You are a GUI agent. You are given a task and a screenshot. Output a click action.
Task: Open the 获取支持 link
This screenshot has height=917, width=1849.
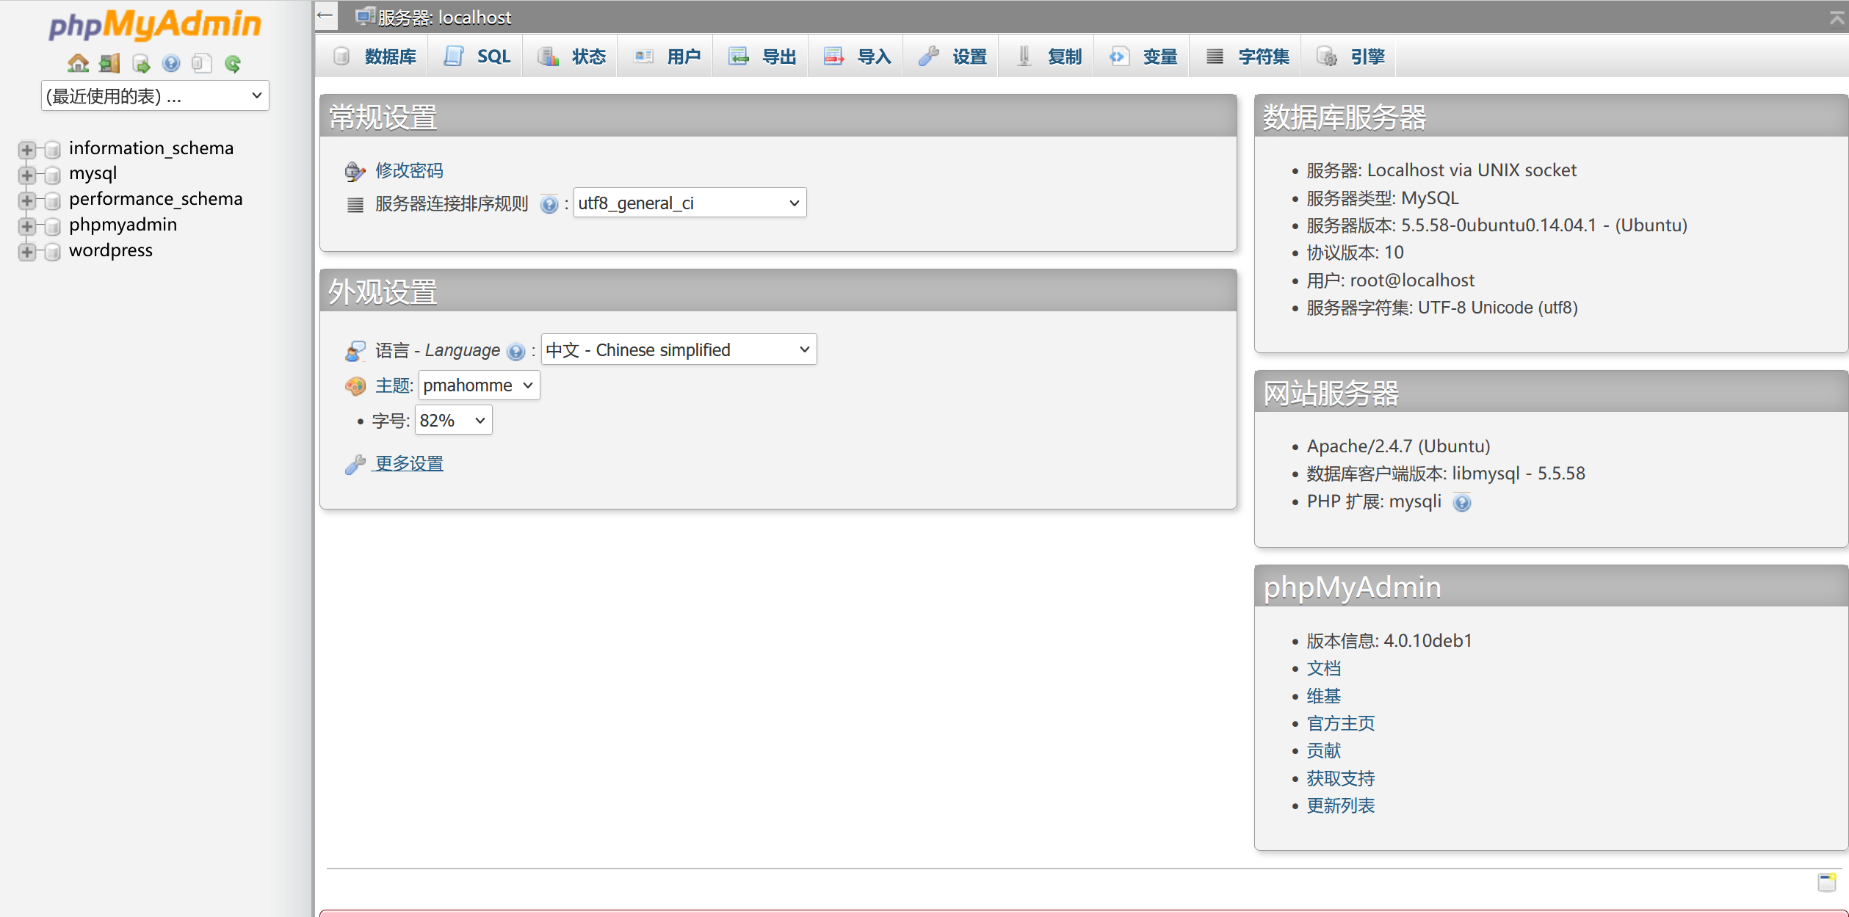tap(1340, 778)
